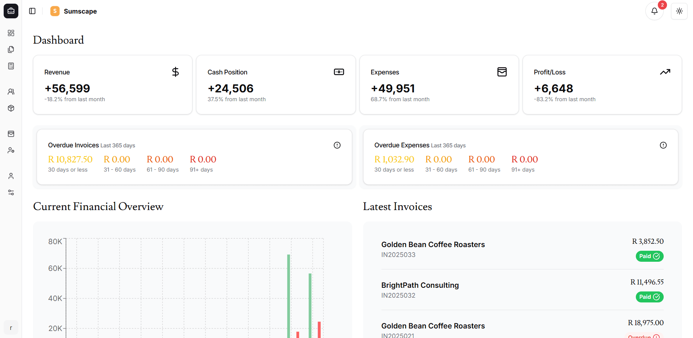Image resolution: width=693 pixels, height=338 pixels.
Task: Click '61 - 90 days' under Overdue Expenses
Action: click(x=484, y=170)
